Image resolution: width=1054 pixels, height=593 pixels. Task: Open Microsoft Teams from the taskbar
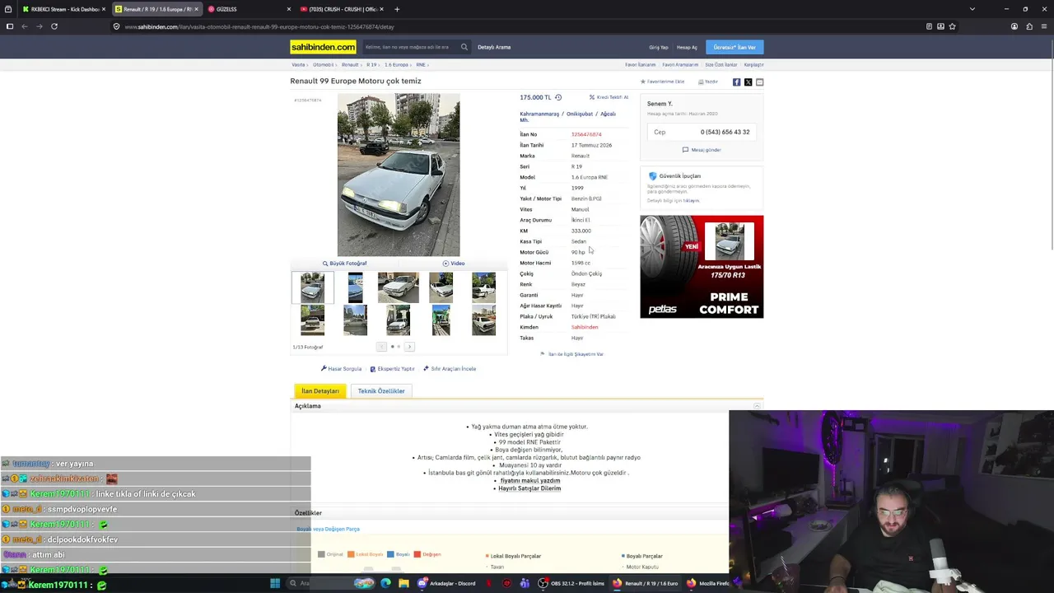(x=525, y=583)
